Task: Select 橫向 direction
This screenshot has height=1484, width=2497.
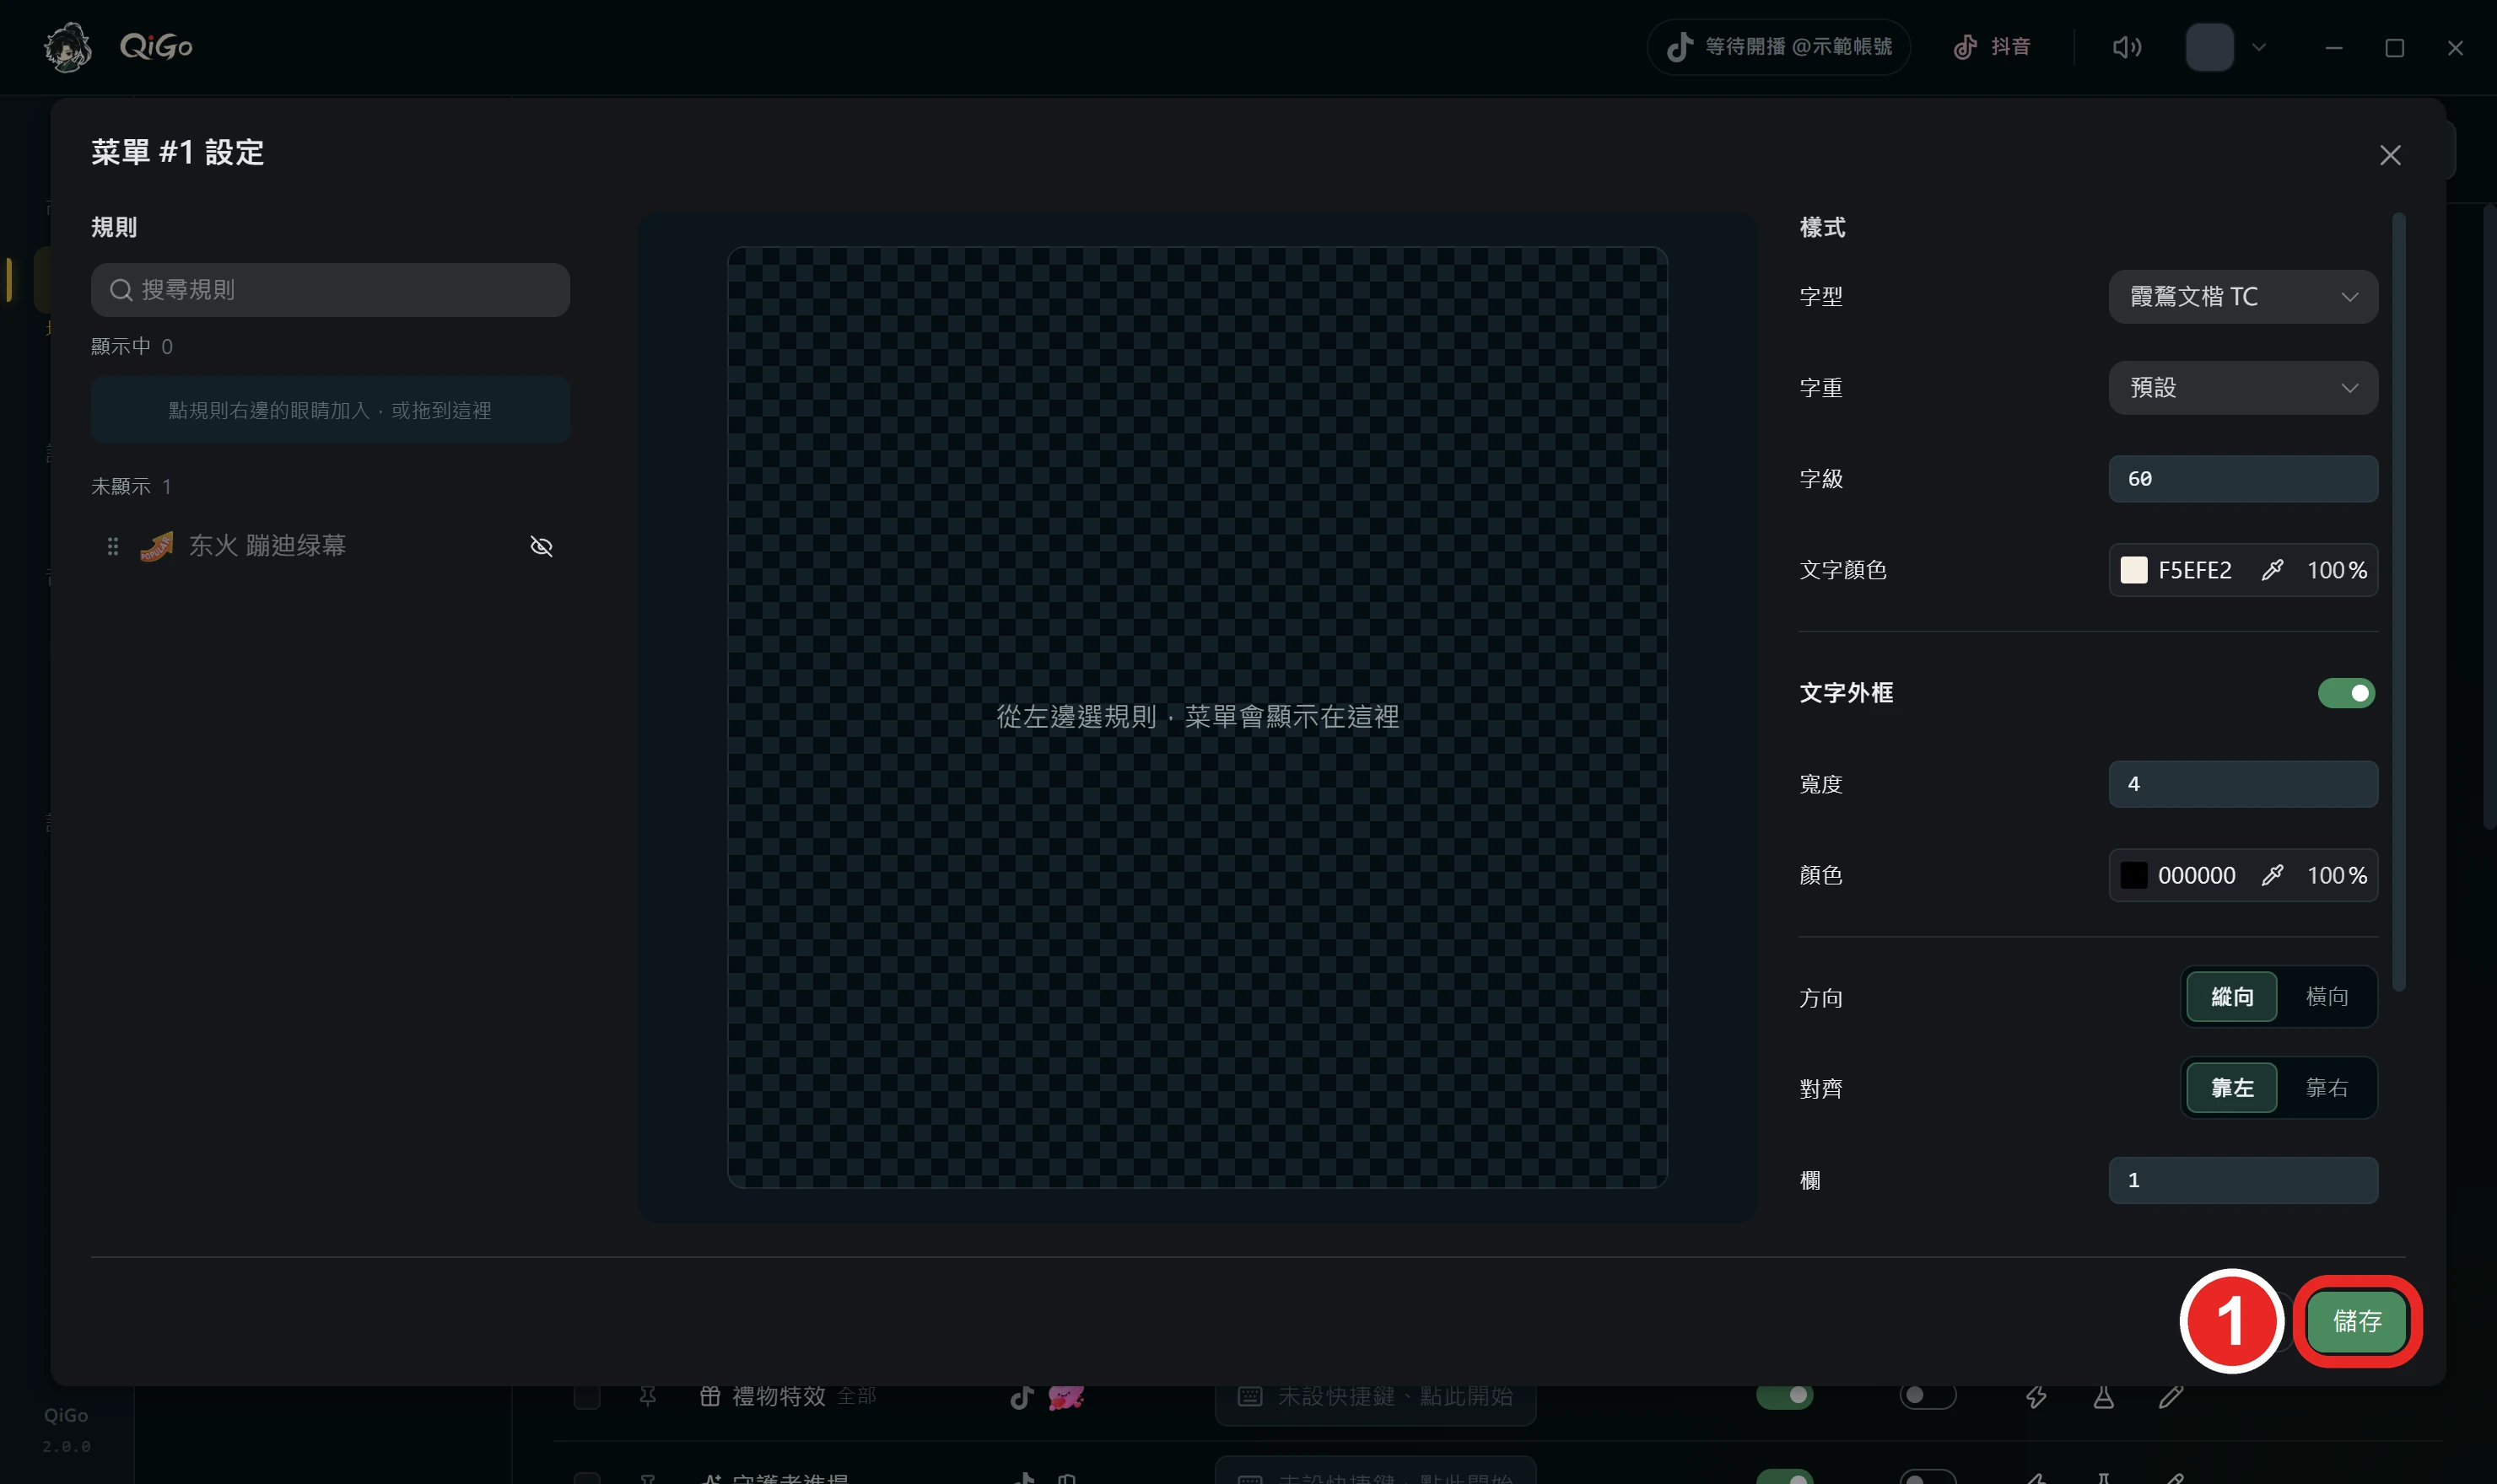Action: point(2326,997)
